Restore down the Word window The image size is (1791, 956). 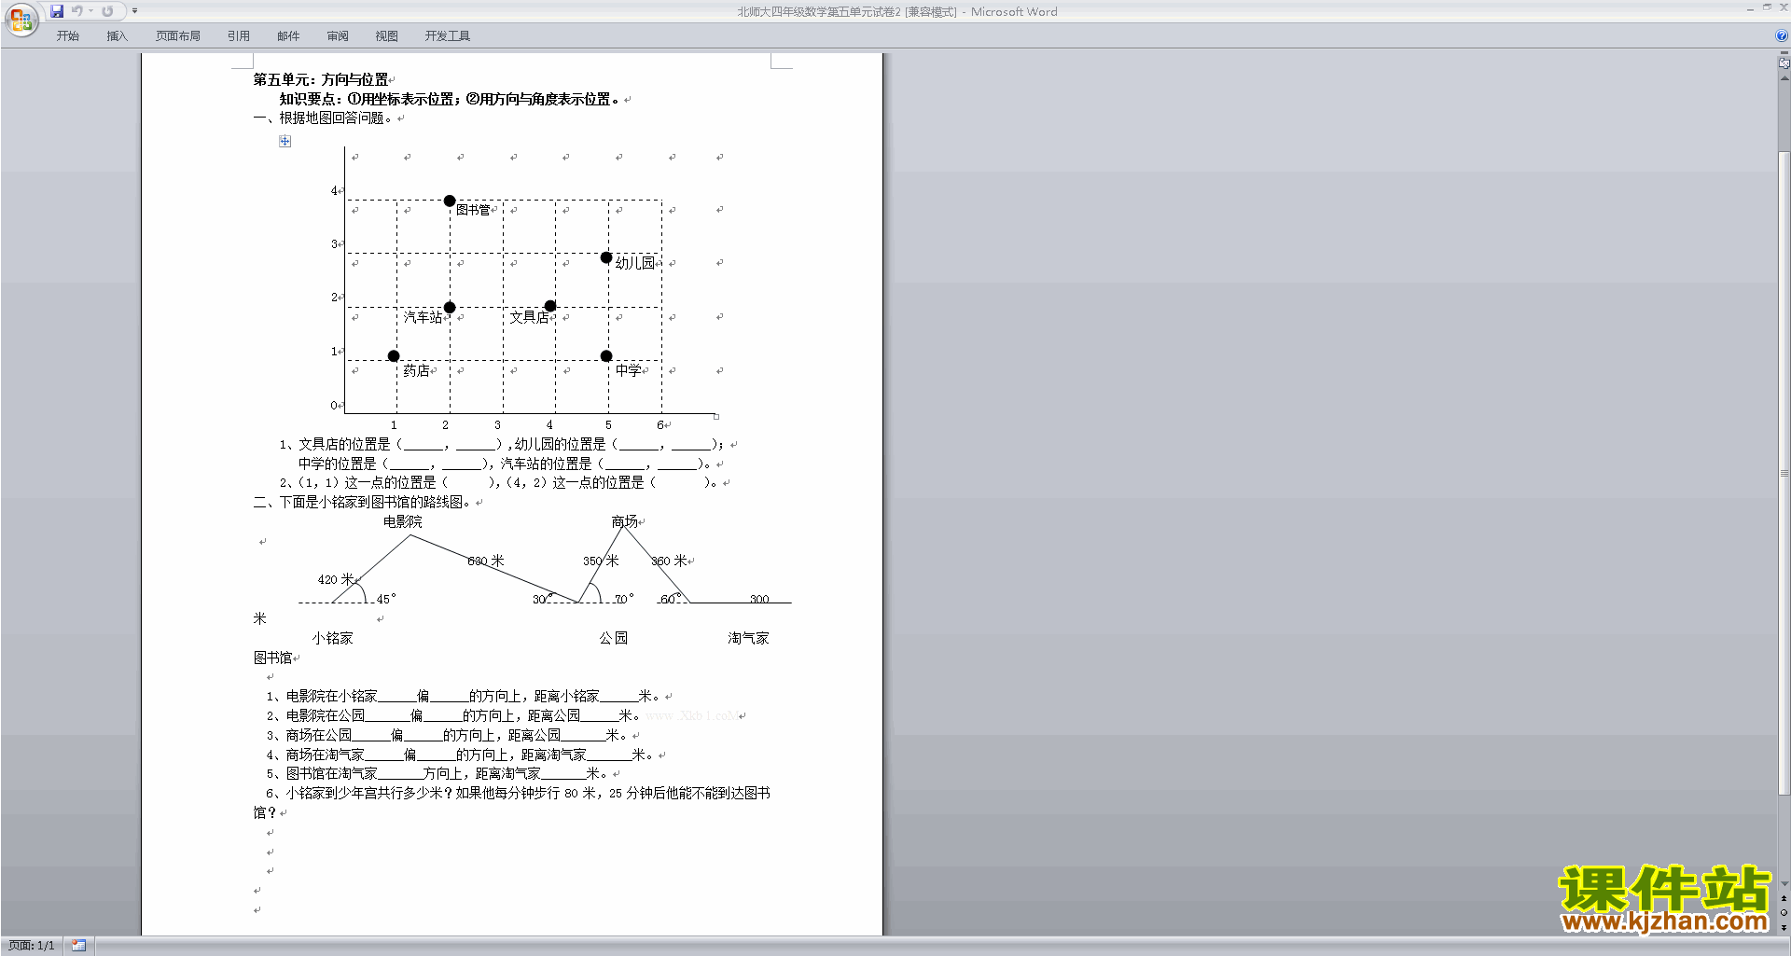click(x=1767, y=7)
